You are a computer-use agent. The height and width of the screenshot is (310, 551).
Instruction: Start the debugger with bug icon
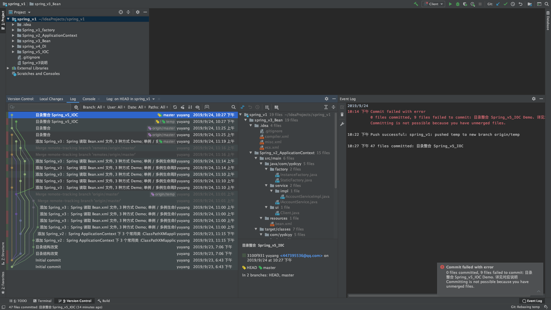pos(458,4)
